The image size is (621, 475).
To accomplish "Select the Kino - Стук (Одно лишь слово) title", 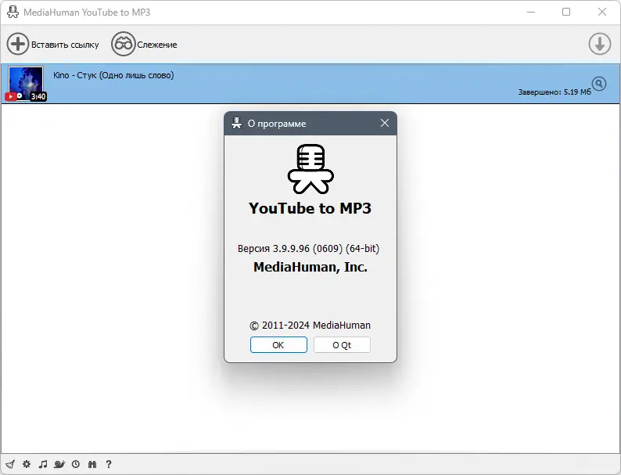I will (113, 75).
